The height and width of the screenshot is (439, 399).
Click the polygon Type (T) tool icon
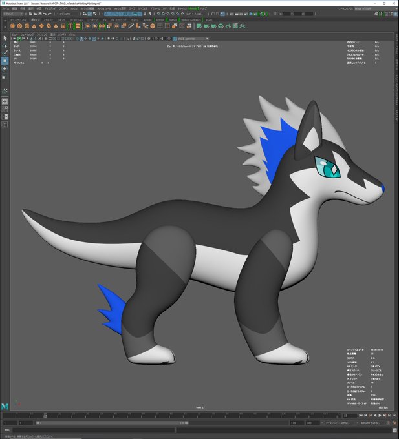(x=70, y=26)
